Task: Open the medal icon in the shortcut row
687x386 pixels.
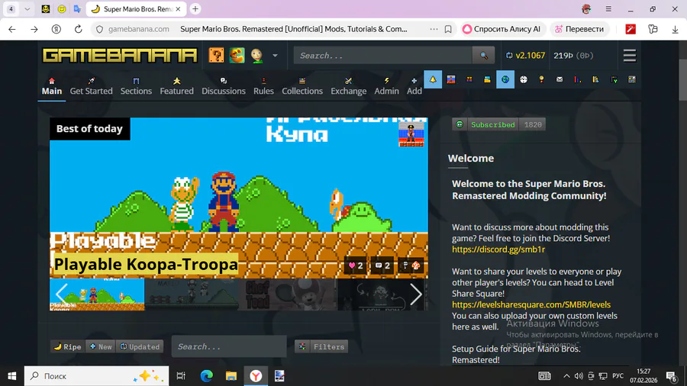Action: point(541,79)
